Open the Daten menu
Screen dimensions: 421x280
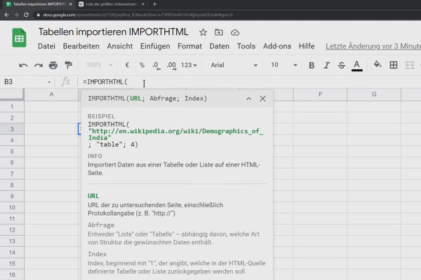click(219, 46)
